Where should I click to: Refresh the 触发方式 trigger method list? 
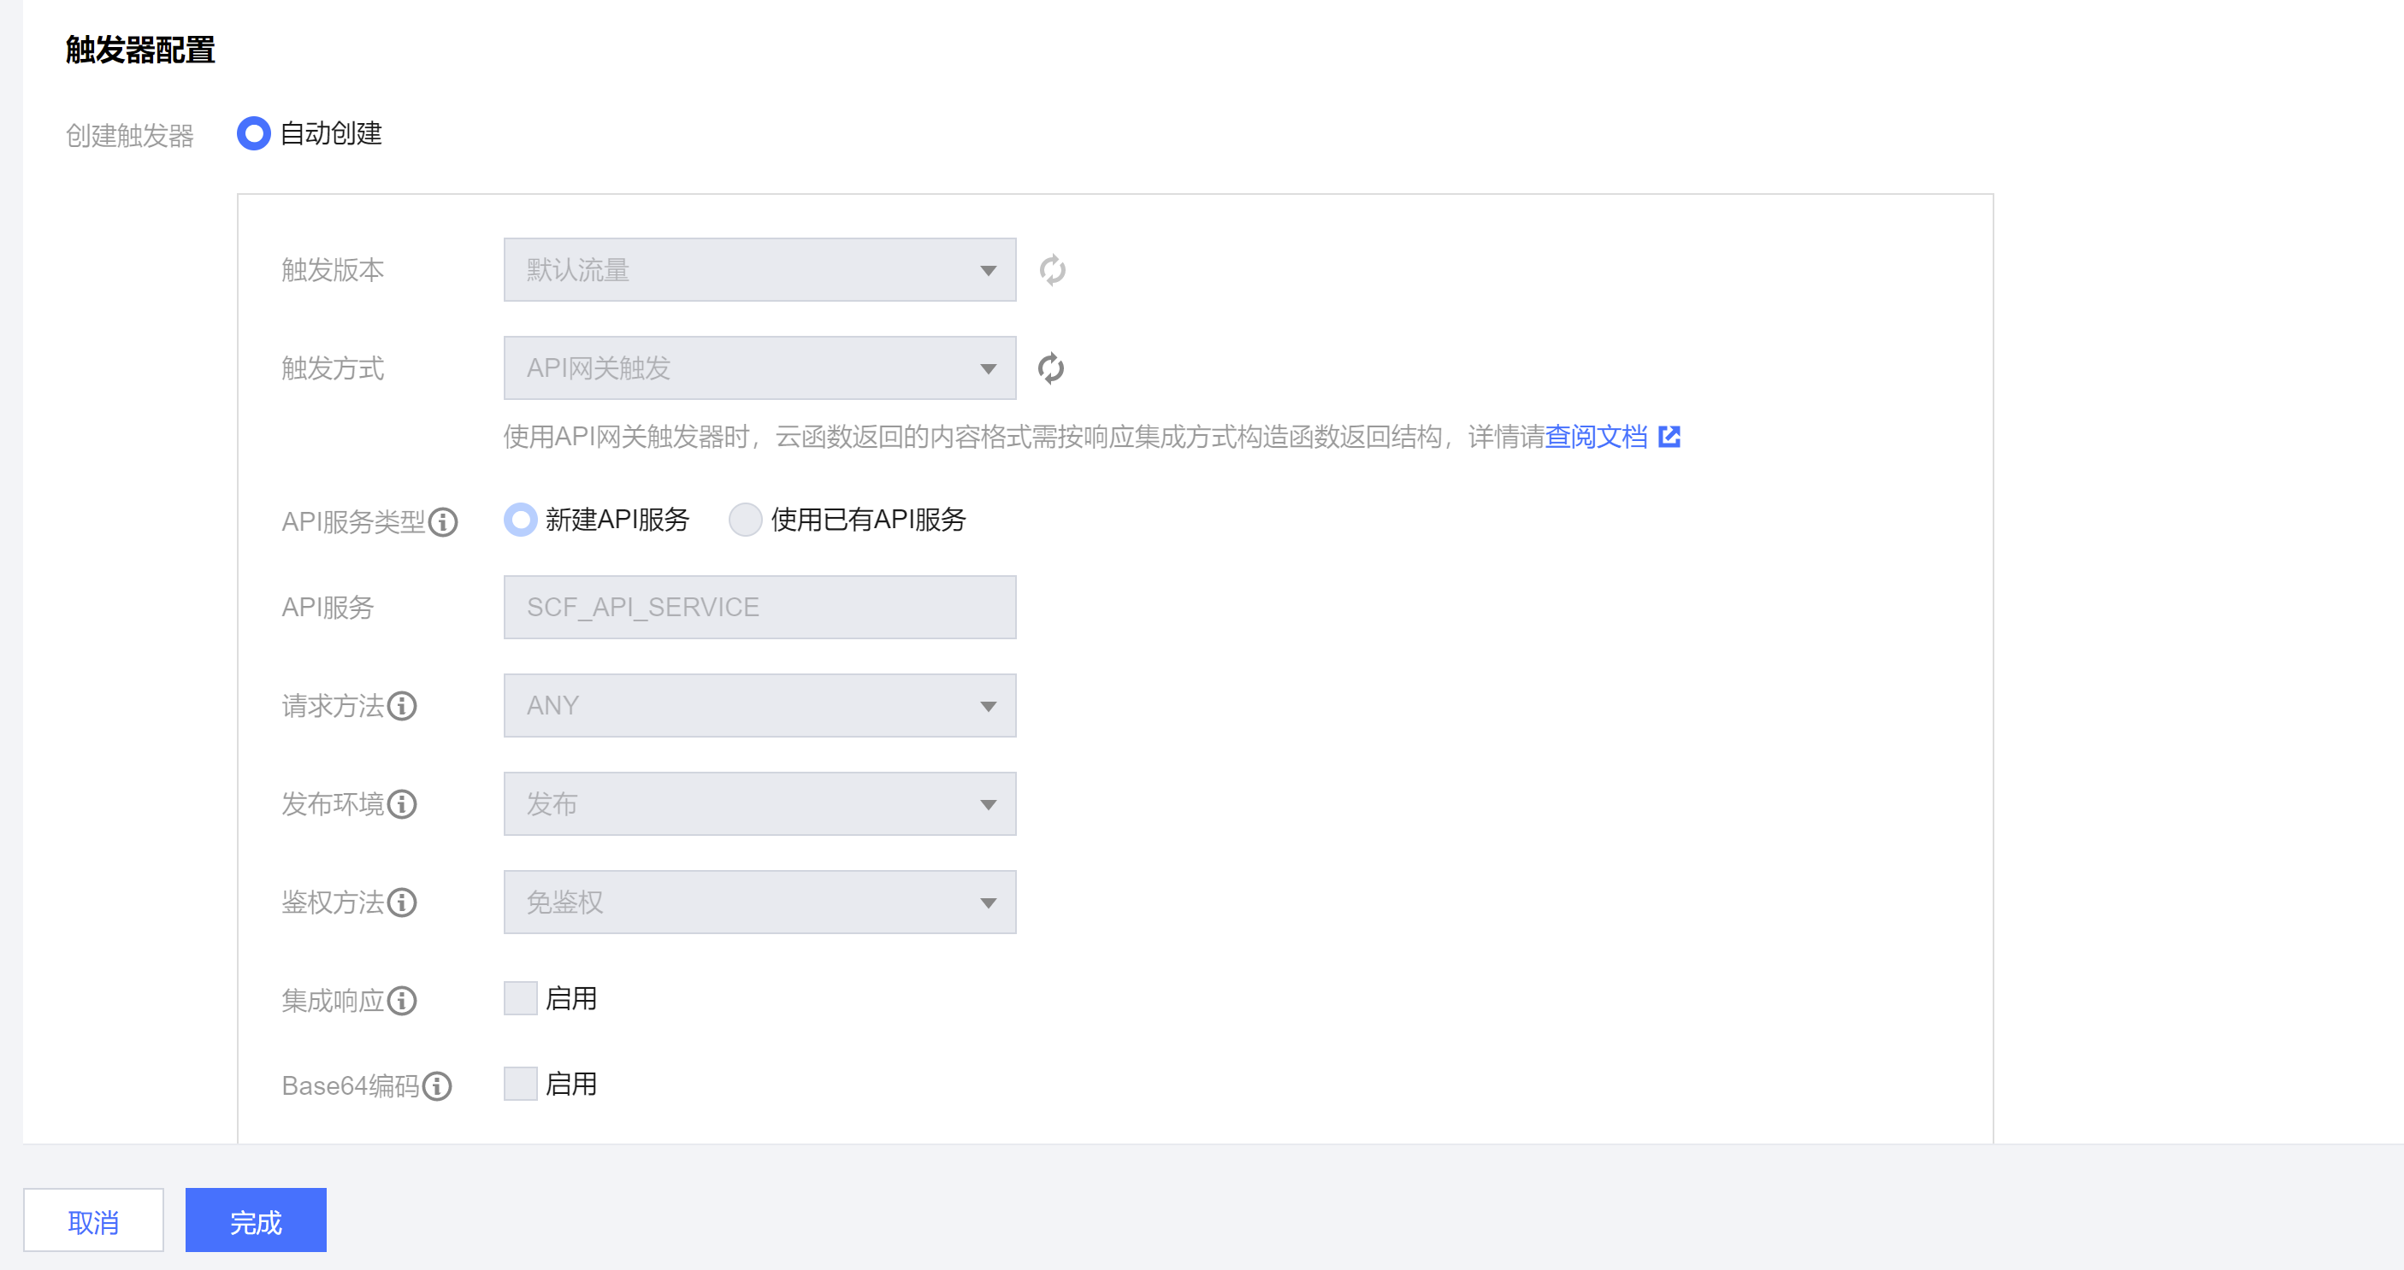pyautogui.click(x=1052, y=368)
